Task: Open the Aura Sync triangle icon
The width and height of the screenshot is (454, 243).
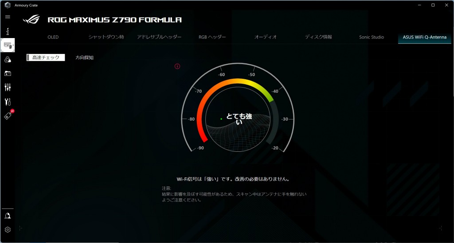Action: tap(8, 59)
